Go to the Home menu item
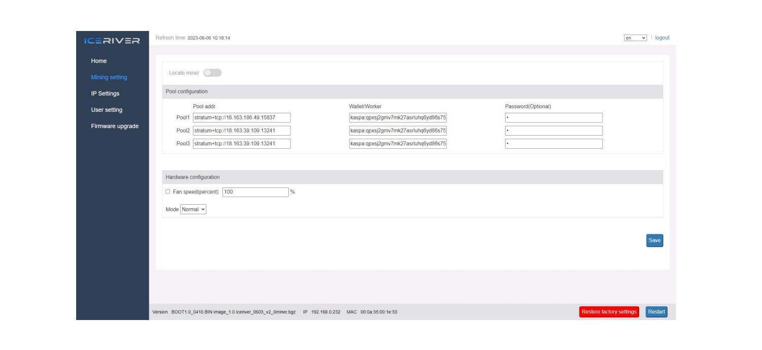 coord(99,61)
